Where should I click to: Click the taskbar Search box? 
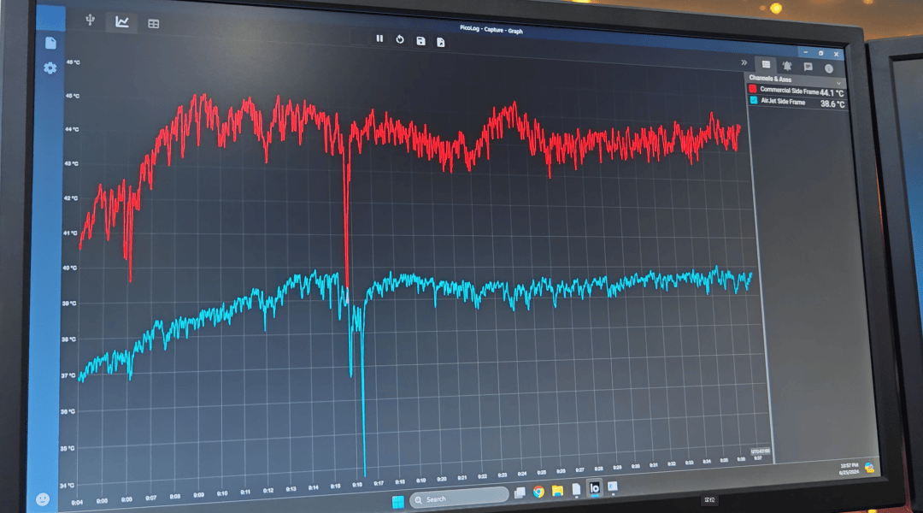click(459, 498)
